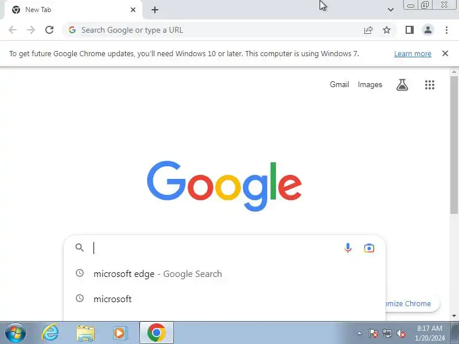This screenshot has width=459, height=344.
Task: Click the page vertical scrollbar thumb
Action: pos(454,145)
